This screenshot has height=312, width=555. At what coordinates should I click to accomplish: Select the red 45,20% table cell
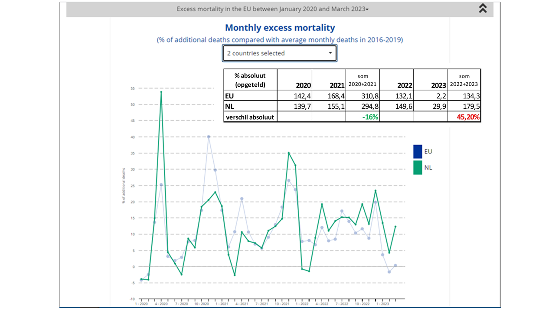click(x=464, y=117)
